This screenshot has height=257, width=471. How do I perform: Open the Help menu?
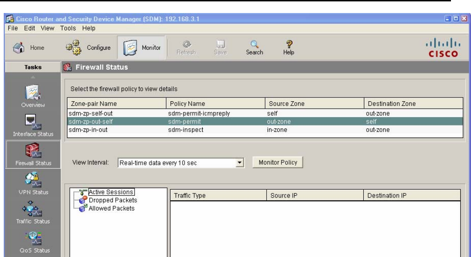click(89, 28)
